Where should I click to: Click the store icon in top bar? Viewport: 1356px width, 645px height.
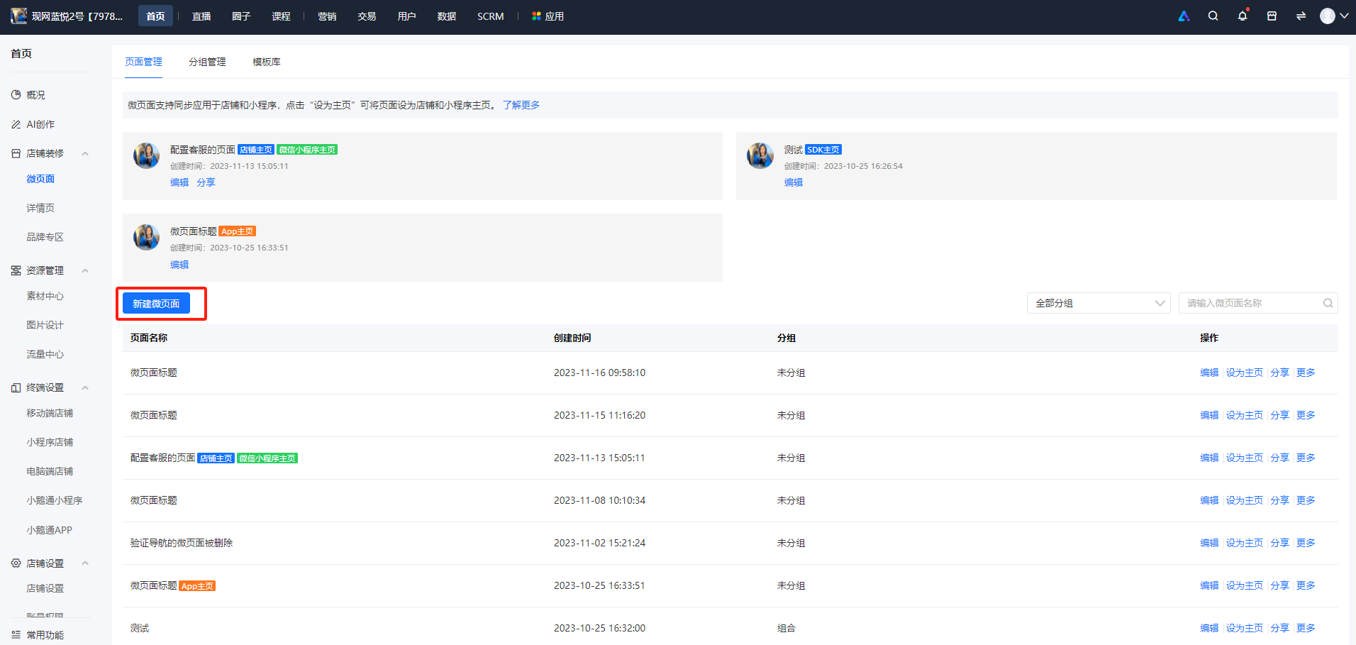(x=1272, y=16)
